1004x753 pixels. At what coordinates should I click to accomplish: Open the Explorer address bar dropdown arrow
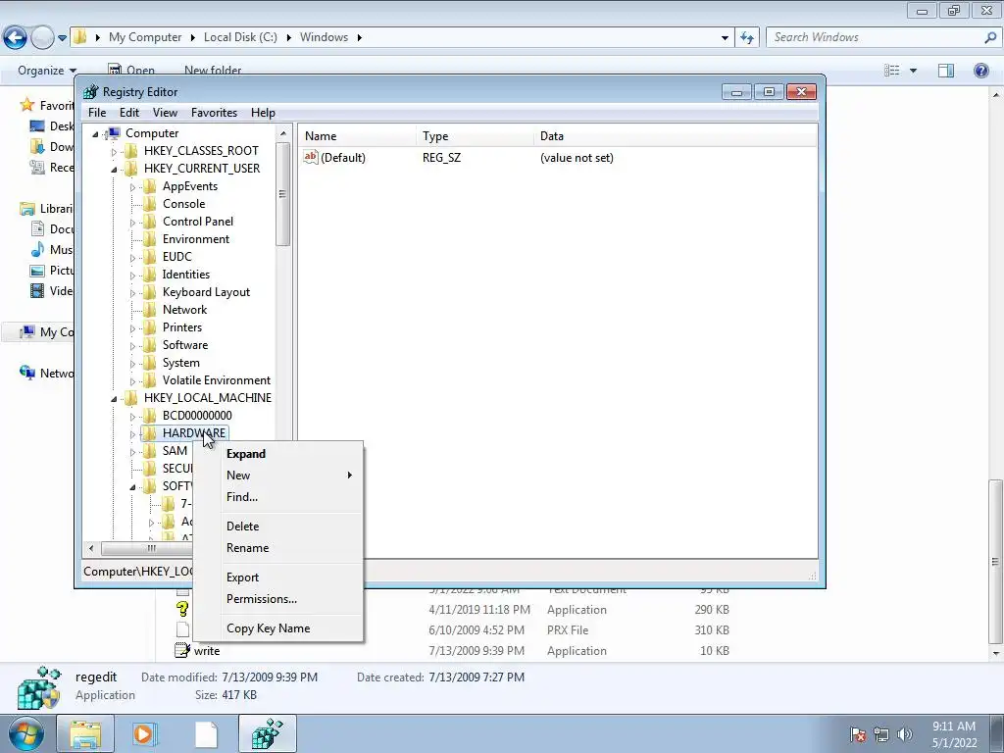[x=725, y=38]
